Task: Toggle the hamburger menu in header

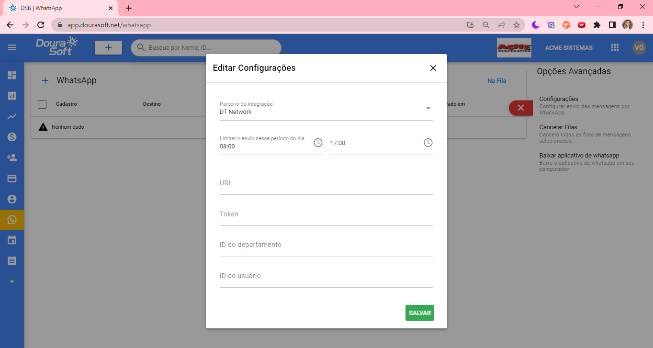Action: pyautogui.click(x=12, y=47)
